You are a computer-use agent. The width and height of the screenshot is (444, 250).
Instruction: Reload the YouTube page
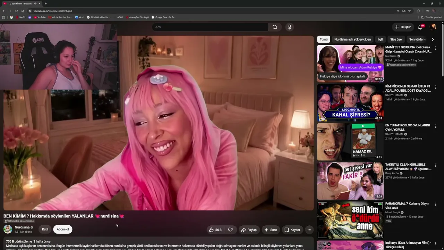pos(16,11)
